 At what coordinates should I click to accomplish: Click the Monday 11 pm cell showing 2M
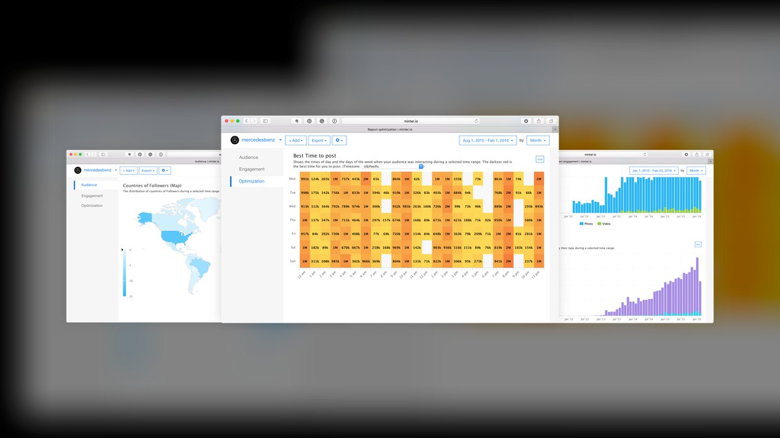click(x=539, y=178)
